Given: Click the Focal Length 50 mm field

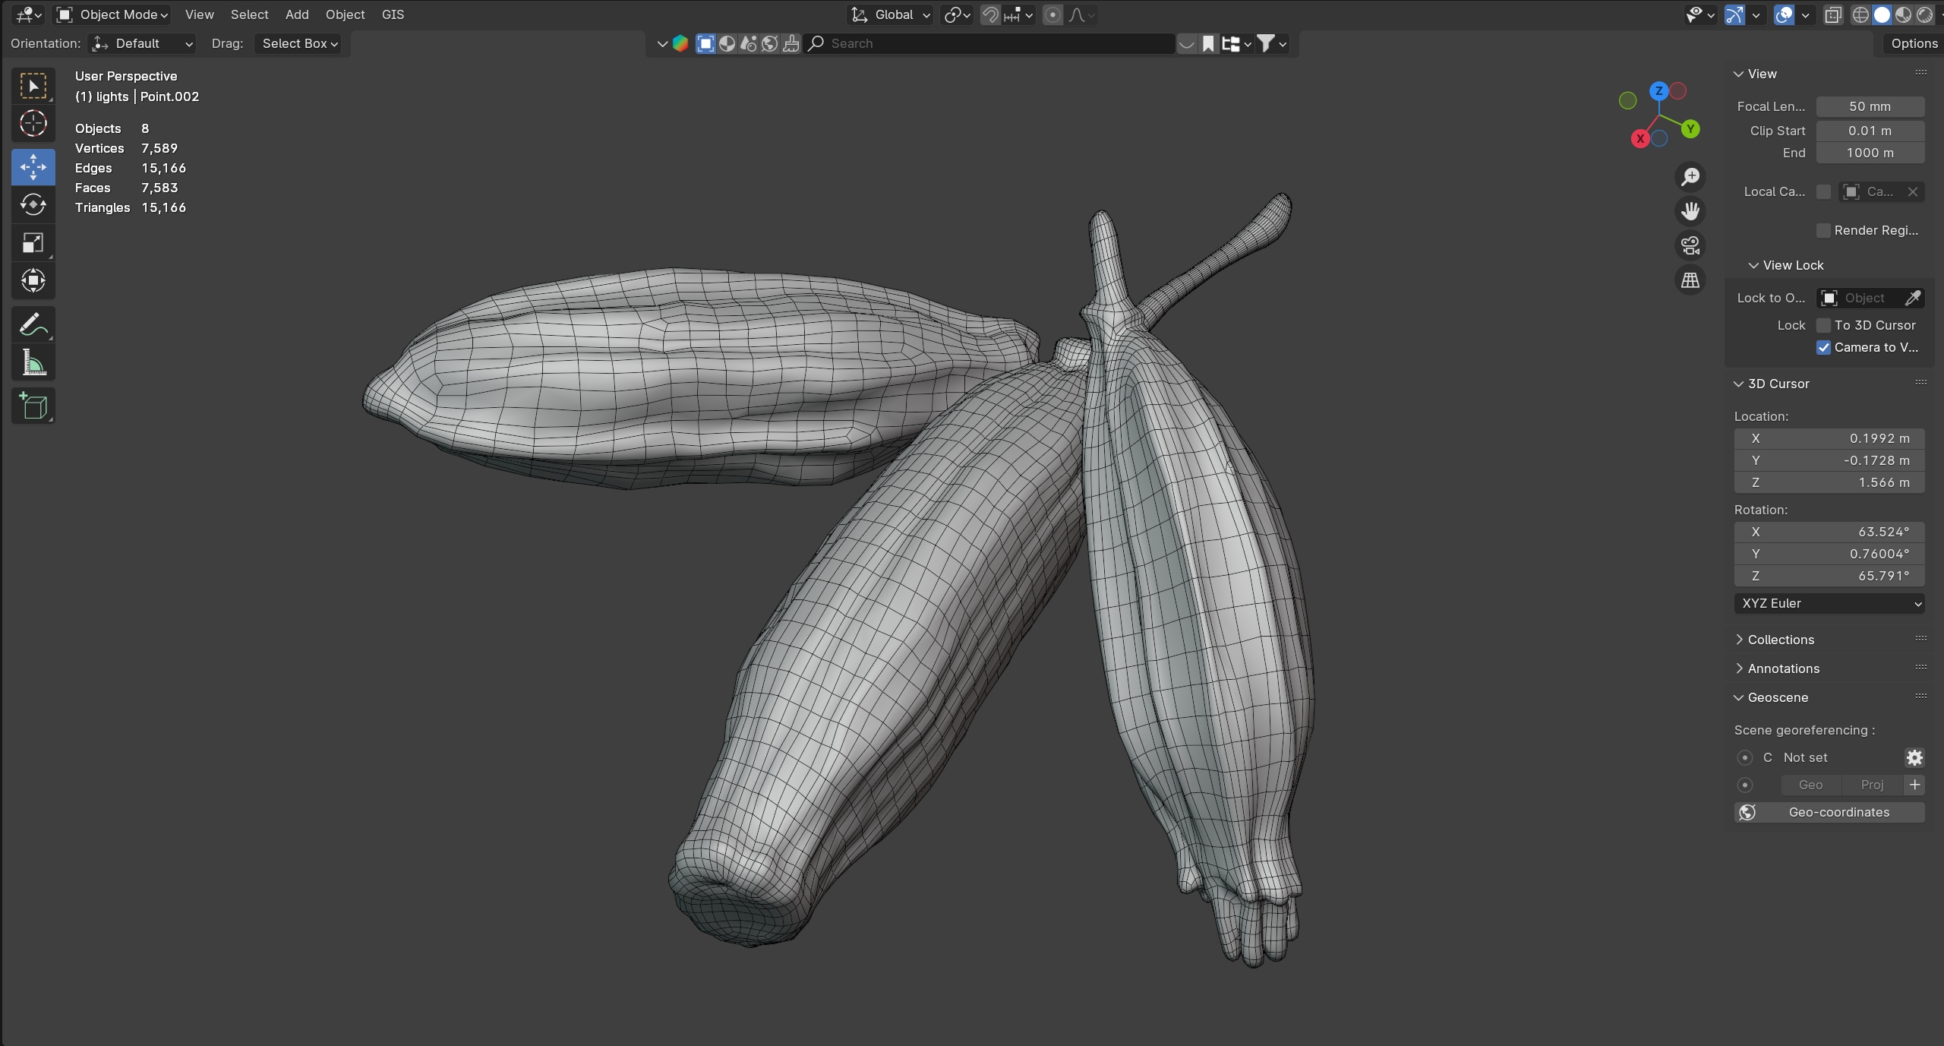Looking at the screenshot, I should [1870, 106].
